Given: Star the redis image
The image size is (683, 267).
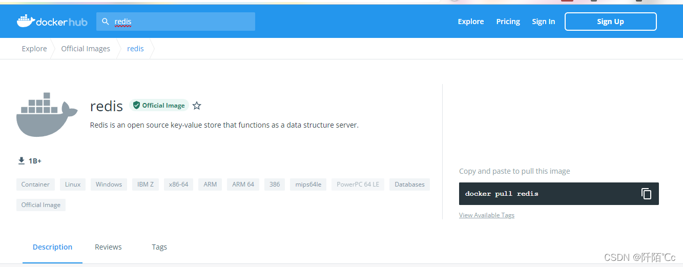Looking at the screenshot, I should [197, 106].
